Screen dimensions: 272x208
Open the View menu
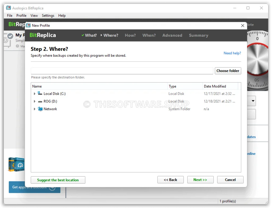pyautogui.click(x=34, y=15)
